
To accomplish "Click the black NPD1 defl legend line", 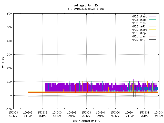I will tap(152, 40).
